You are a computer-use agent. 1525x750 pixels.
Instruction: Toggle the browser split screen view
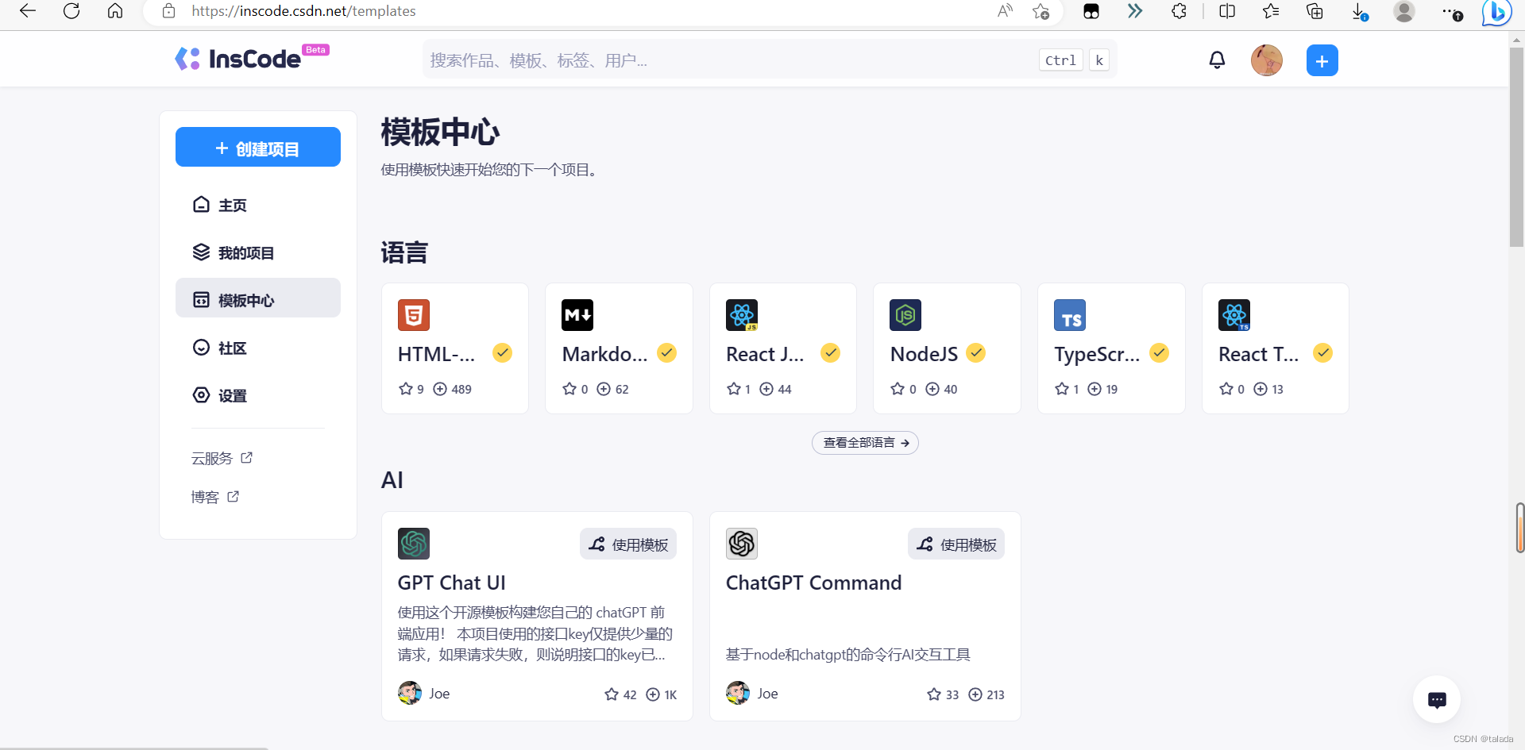tap(1227, 11)
